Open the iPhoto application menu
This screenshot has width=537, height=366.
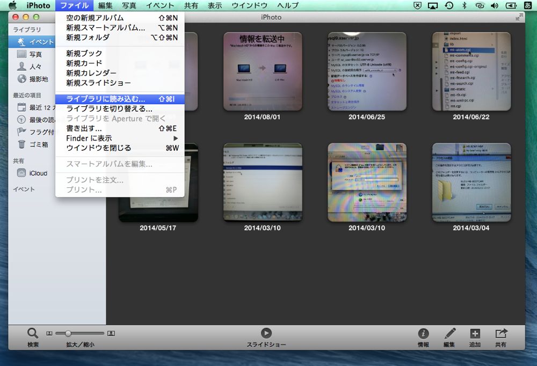[x=38, y=5]
